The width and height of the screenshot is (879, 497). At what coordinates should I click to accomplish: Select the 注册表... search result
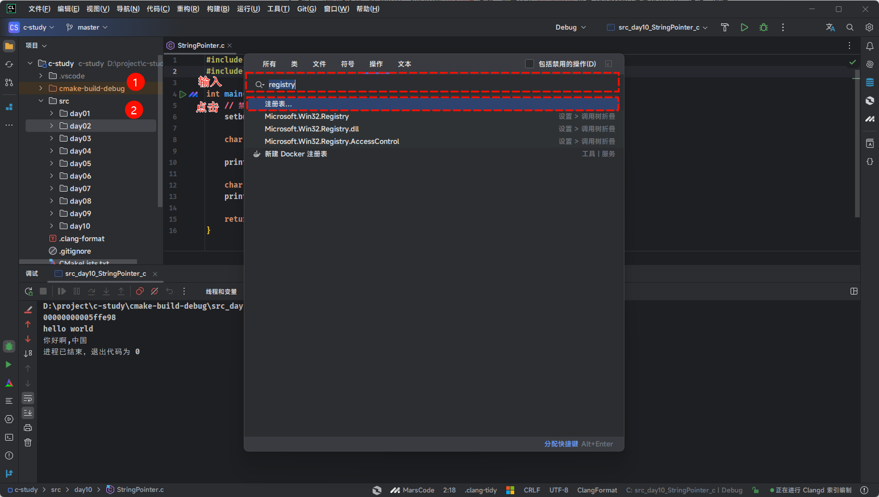tap(278, 104)
